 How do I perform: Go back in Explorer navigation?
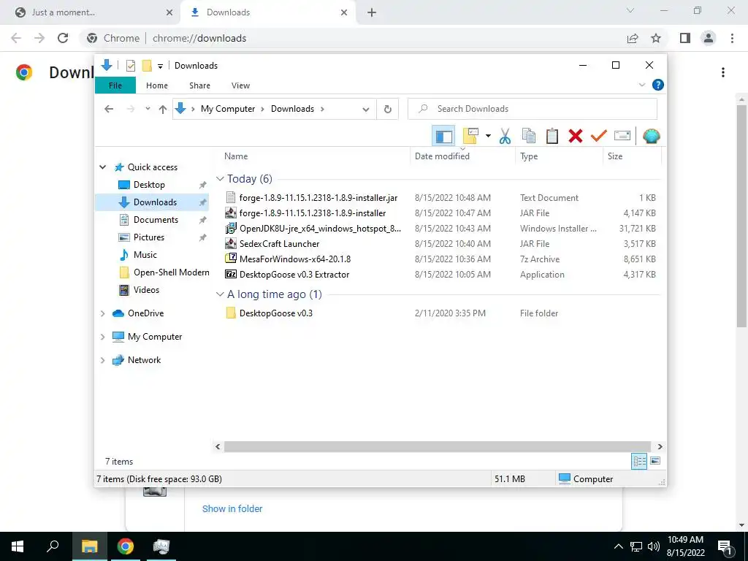[x=109, y=109]
